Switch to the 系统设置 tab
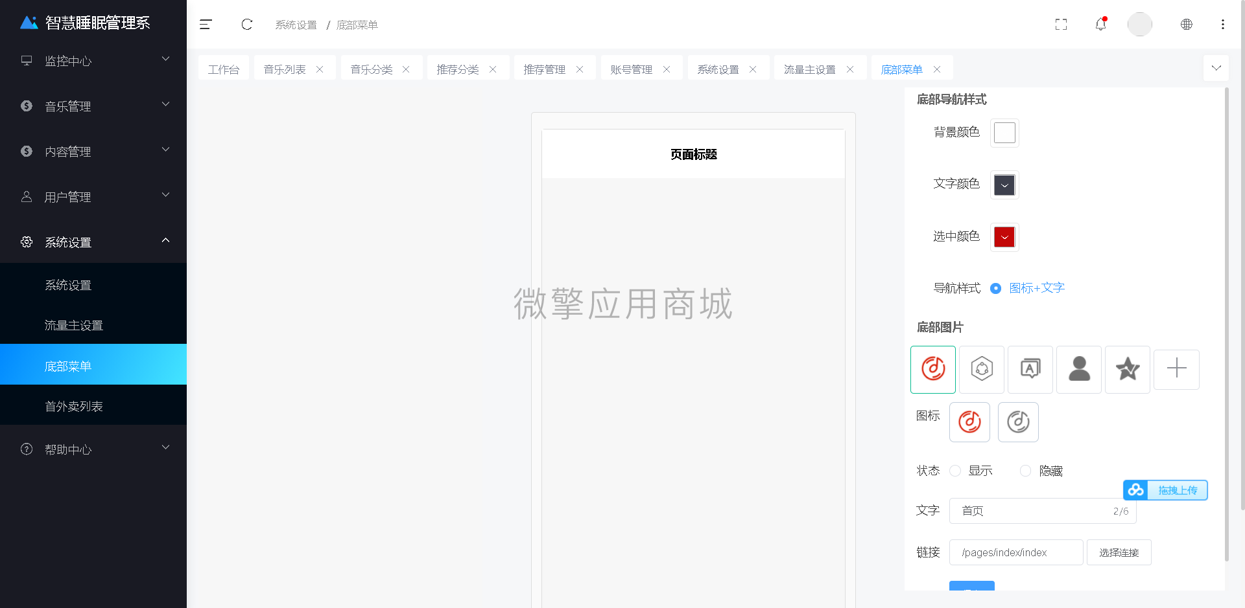This screenshot has height=608, width=1245. [x=718, y=69]
